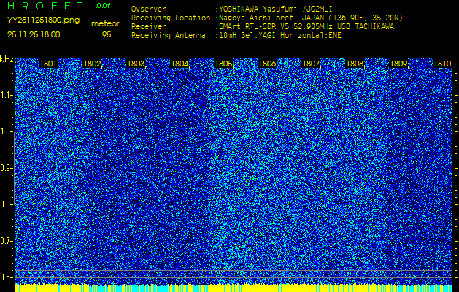Click the 0.7 frequency axis label

click(x=7, y=241)
